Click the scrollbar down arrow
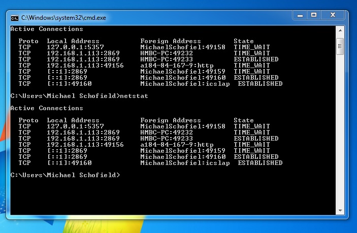 coord(340,211)
